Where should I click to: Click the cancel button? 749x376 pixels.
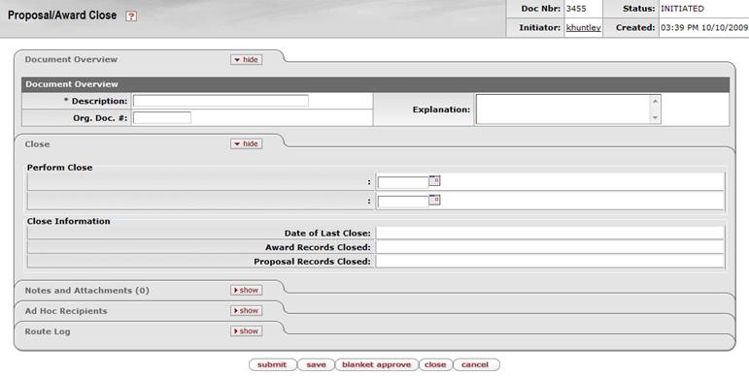pos(475,364)
